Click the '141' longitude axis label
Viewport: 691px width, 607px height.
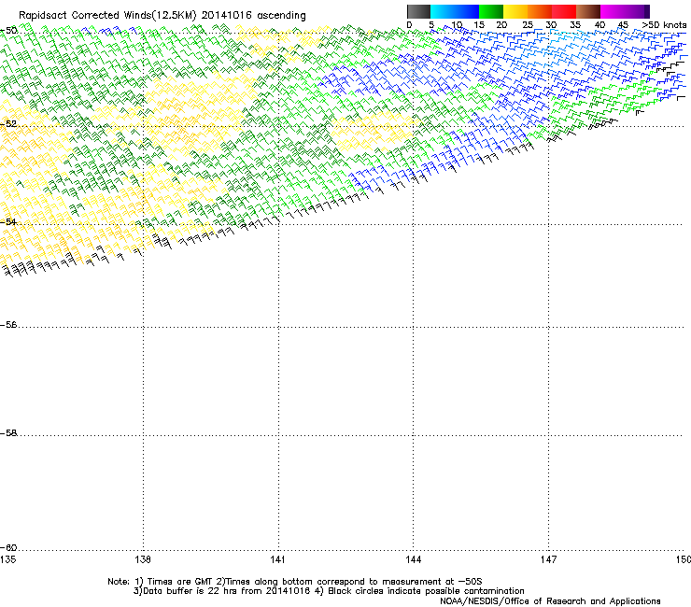(x=277, y=559)
